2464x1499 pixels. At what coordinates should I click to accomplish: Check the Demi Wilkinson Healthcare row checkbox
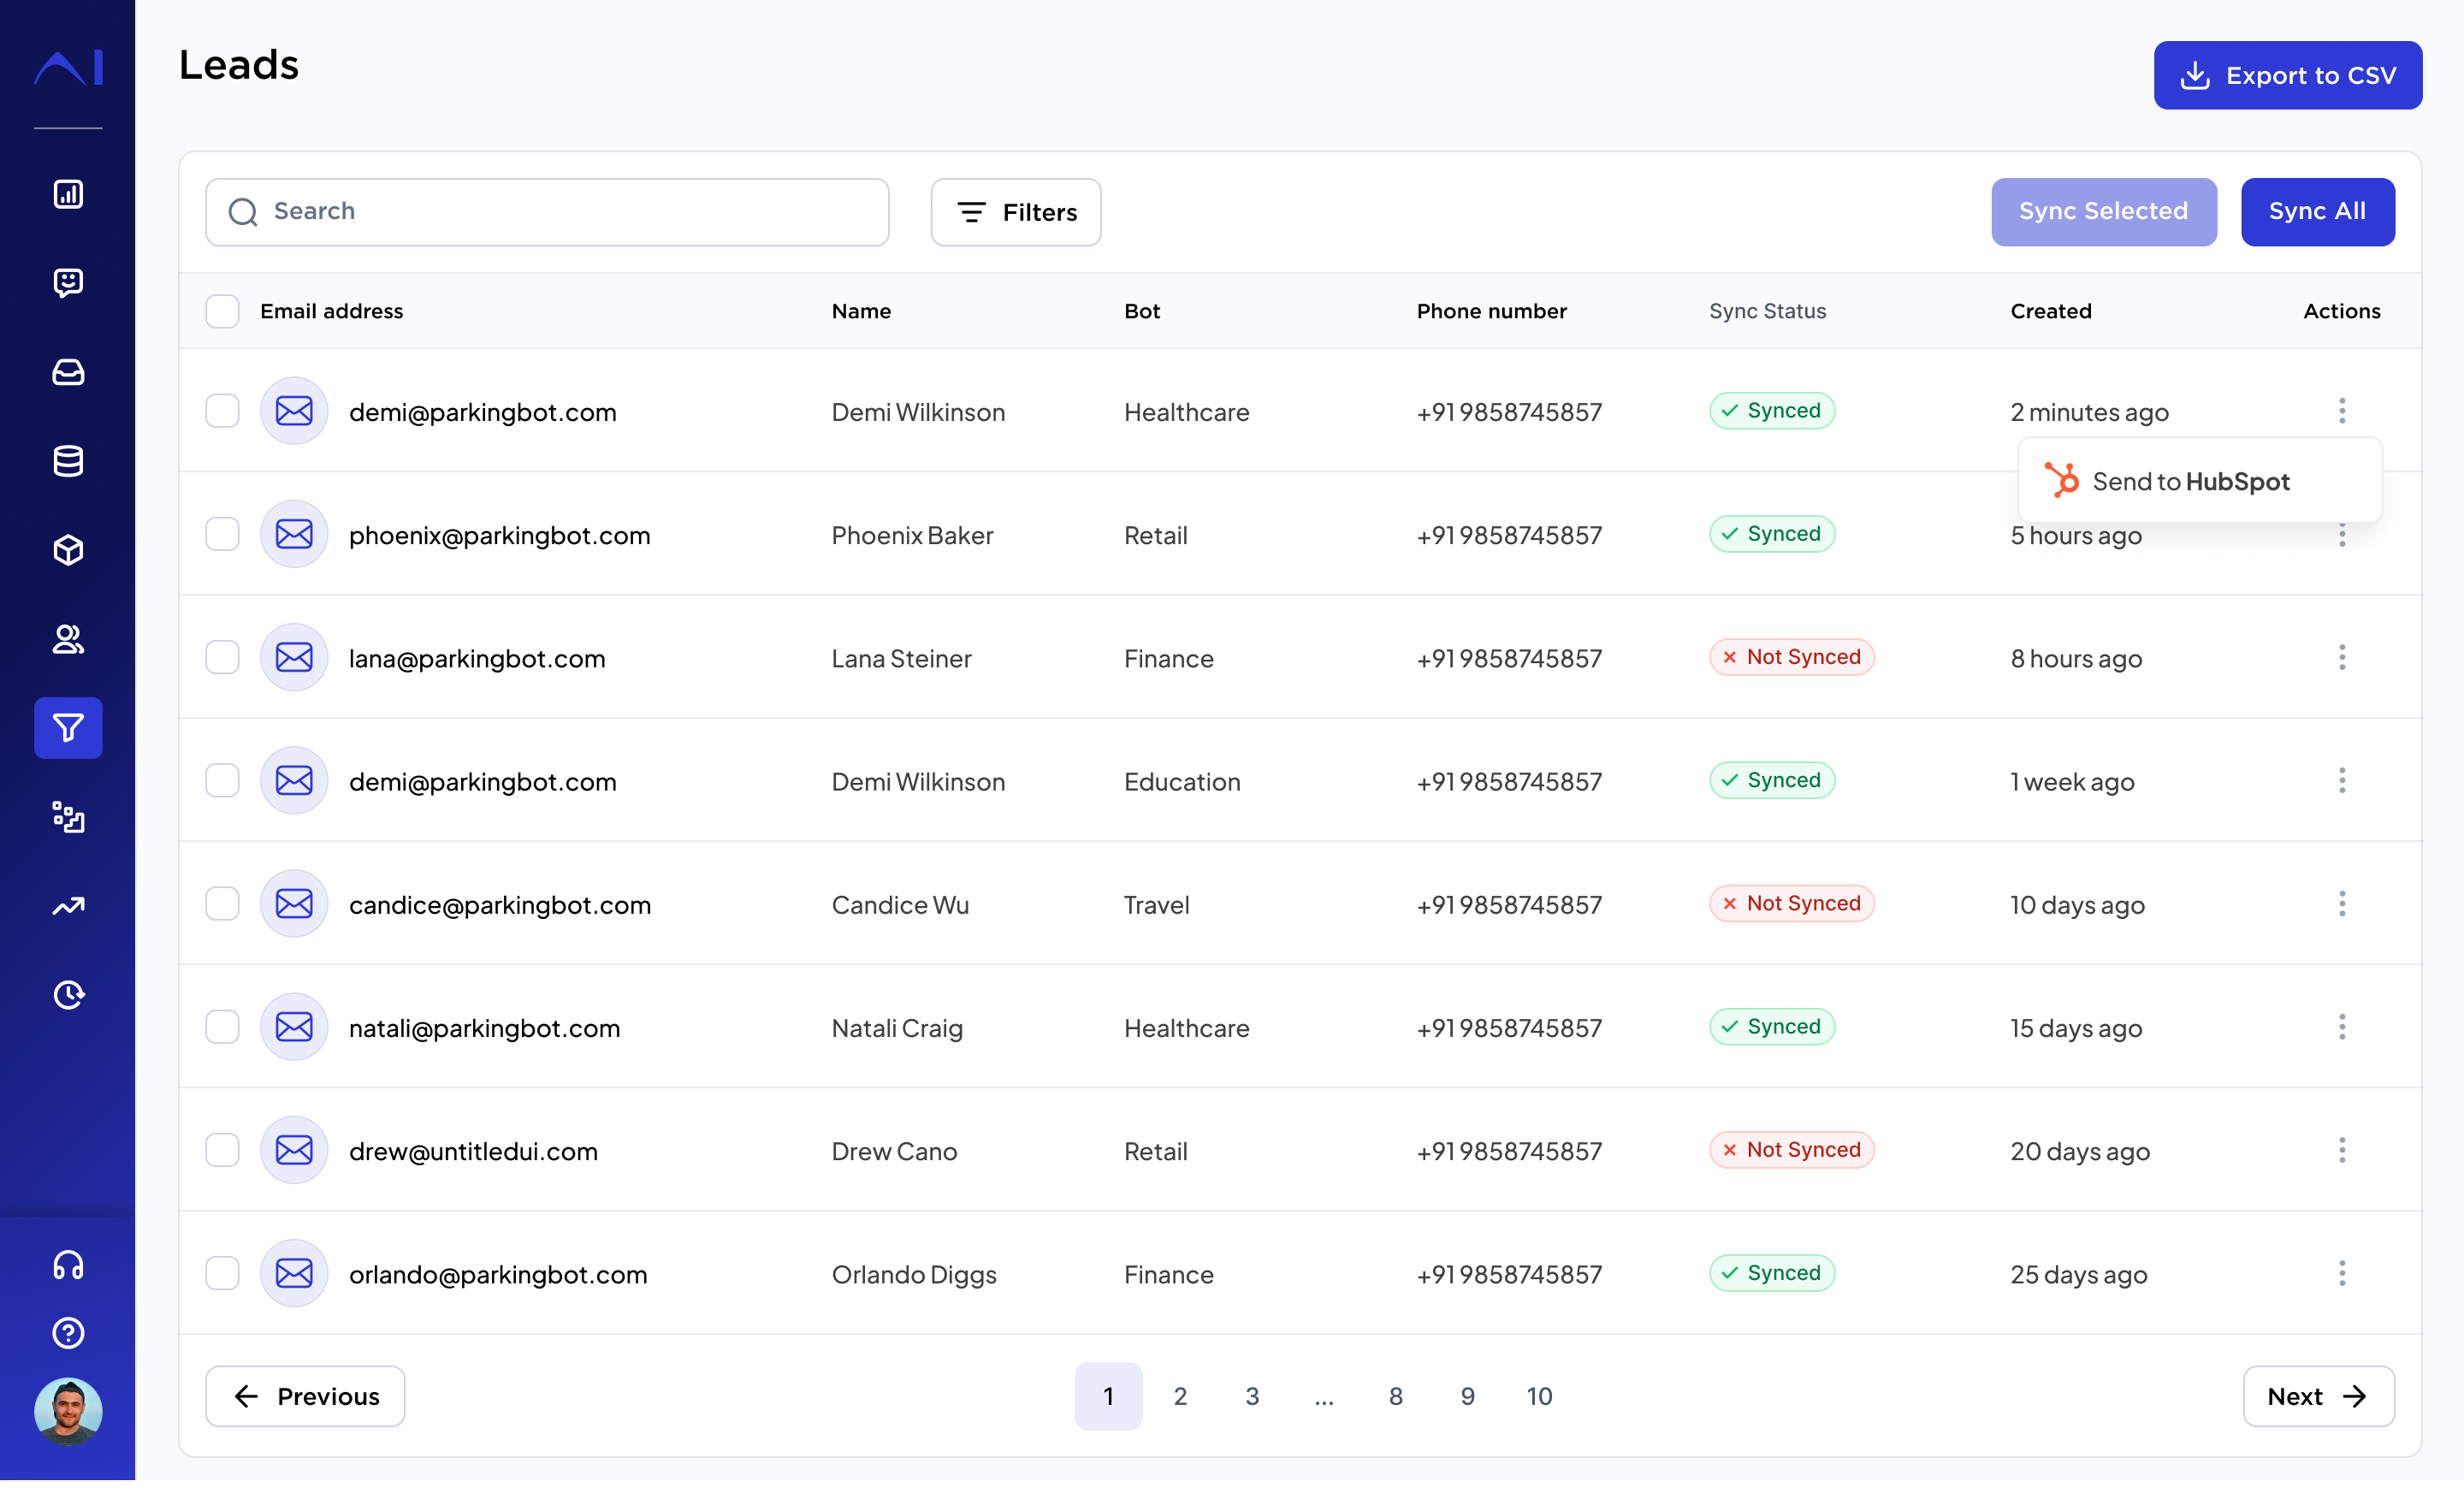(222, 411)
